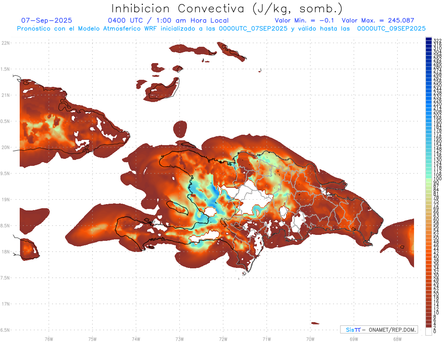Screen dimensions: 446x344
Task: Click the '71W' longitude label
Action: [x=266, y=339]
